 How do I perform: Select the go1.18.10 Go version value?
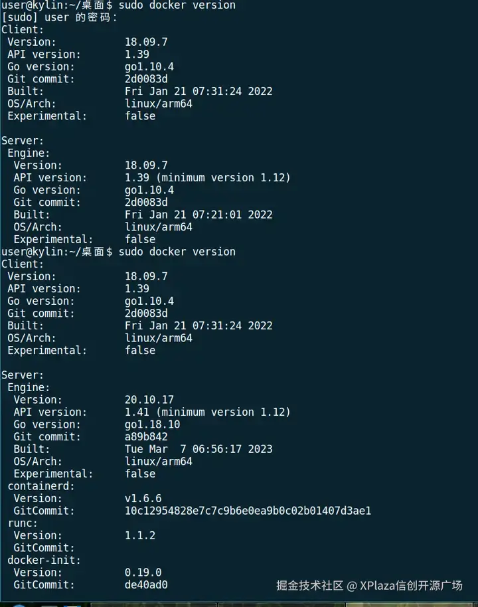[152, 424]
